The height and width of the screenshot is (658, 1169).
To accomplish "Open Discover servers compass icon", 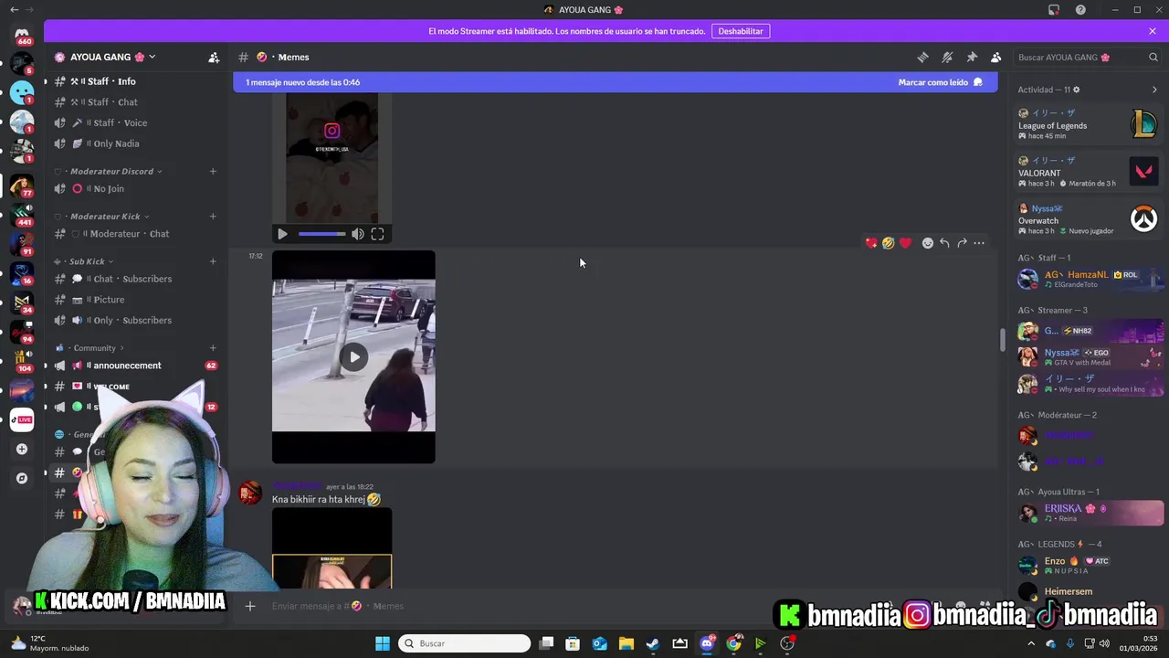I will click(22, 478).
